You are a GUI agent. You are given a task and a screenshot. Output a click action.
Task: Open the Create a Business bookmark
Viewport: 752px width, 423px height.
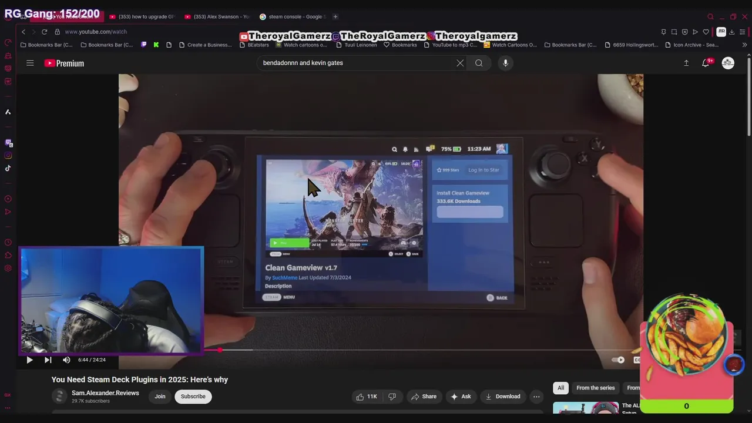206,45
